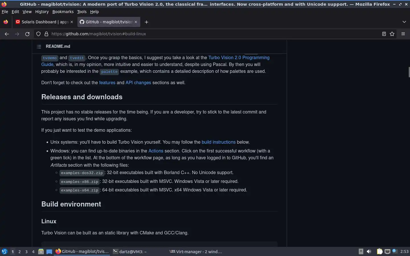Viewport: 410px width, 256px height.
Task: Open the Firefox hamburger menu
Action: pyautogui.click(x=403, y=34)
